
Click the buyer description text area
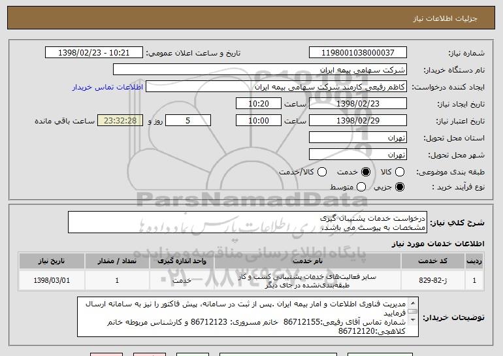[x=248, y=317]
